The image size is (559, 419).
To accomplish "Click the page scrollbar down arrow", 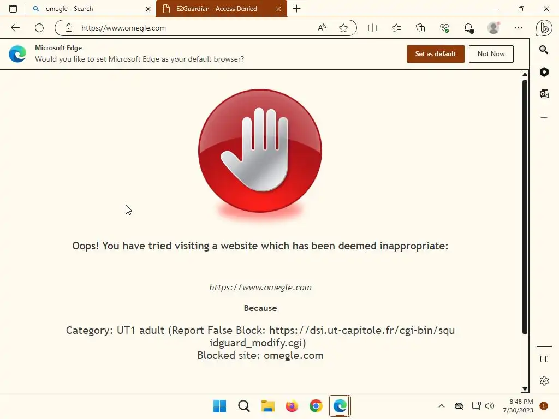I will click(x=525, y=388).
